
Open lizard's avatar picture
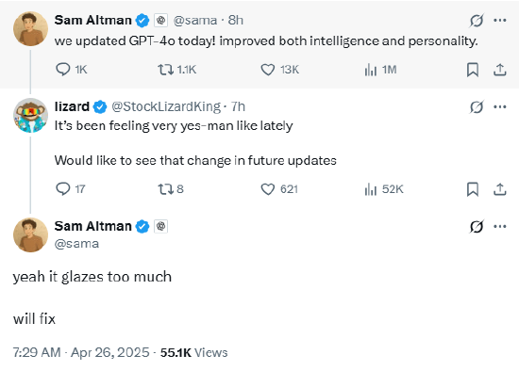pos(30,115)
